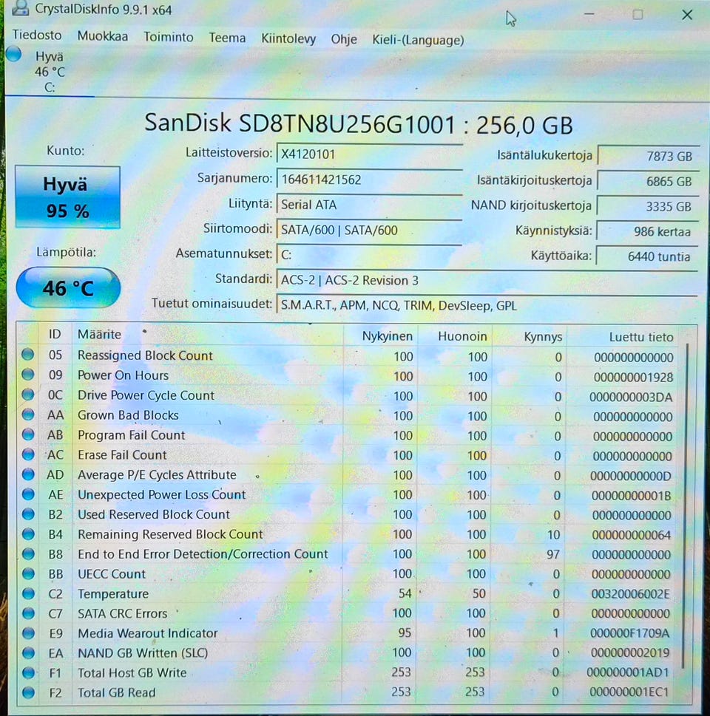This screenshot has width=710, height=716.
Task: Click status orb for Average P/E Cycles Attribute
Action: [28, 474]
